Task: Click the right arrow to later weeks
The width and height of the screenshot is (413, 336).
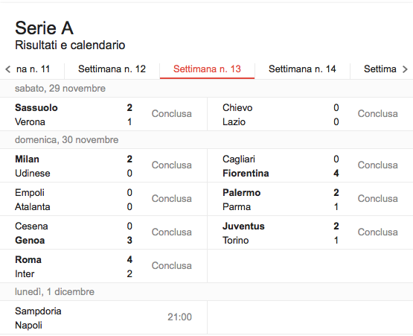Action: coord(405,69)
